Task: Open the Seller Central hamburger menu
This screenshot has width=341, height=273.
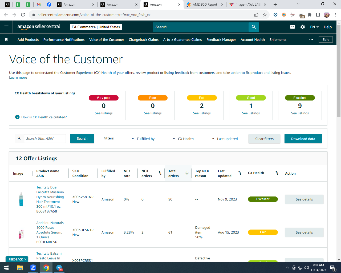Action: [x=6, y=27]
